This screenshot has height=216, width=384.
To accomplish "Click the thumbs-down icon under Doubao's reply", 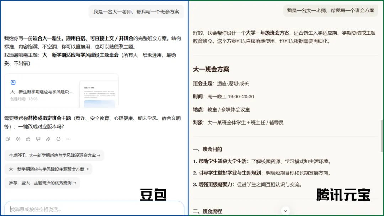I will tap(38, 139).
